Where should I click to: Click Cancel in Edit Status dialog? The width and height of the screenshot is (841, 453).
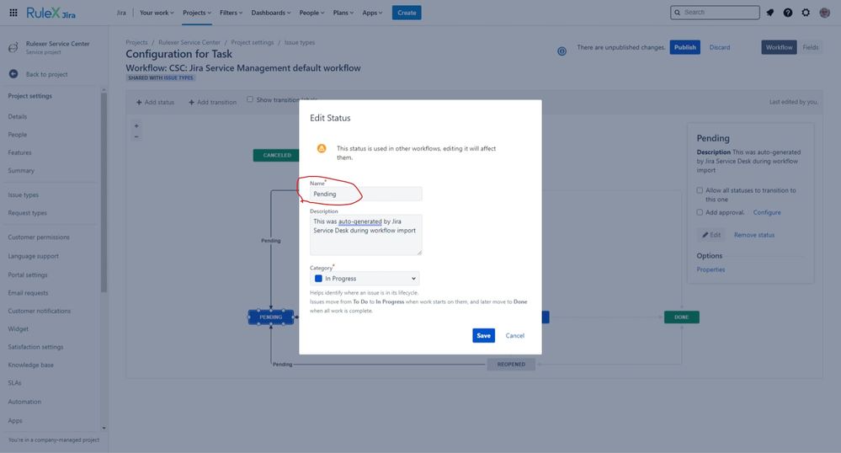coord(515,335)
